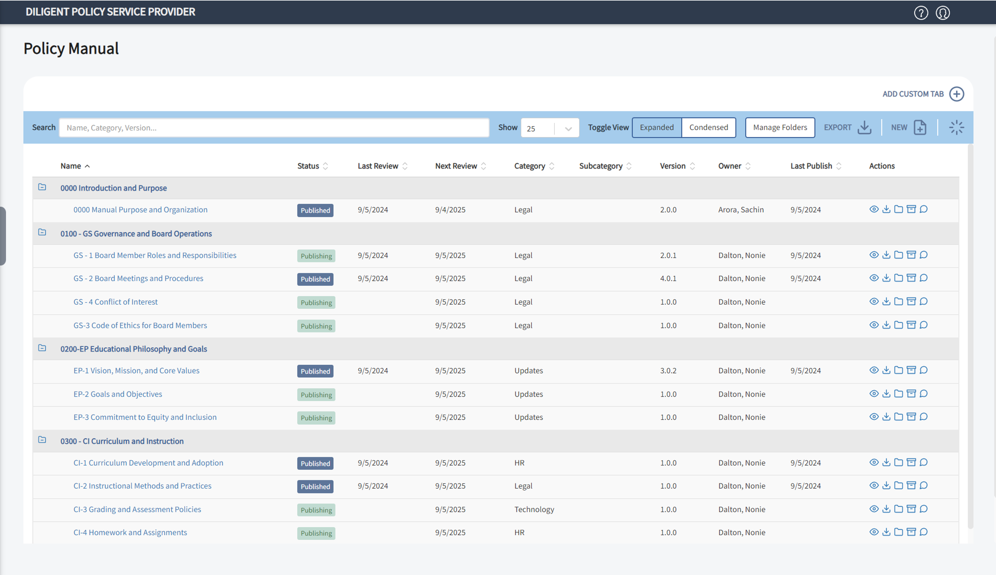Click the Export download icon
The image size is (996, 575).
pyautogui.click(x=864, y=128)
